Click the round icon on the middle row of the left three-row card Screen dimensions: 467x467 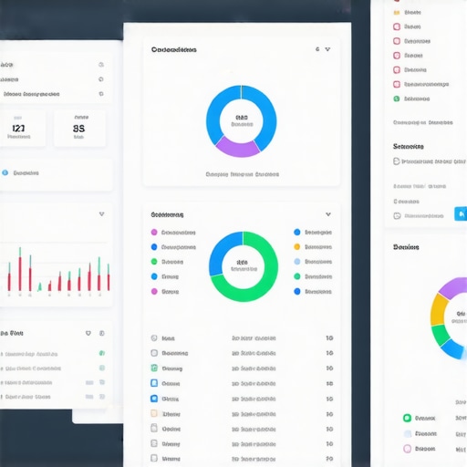101,79
